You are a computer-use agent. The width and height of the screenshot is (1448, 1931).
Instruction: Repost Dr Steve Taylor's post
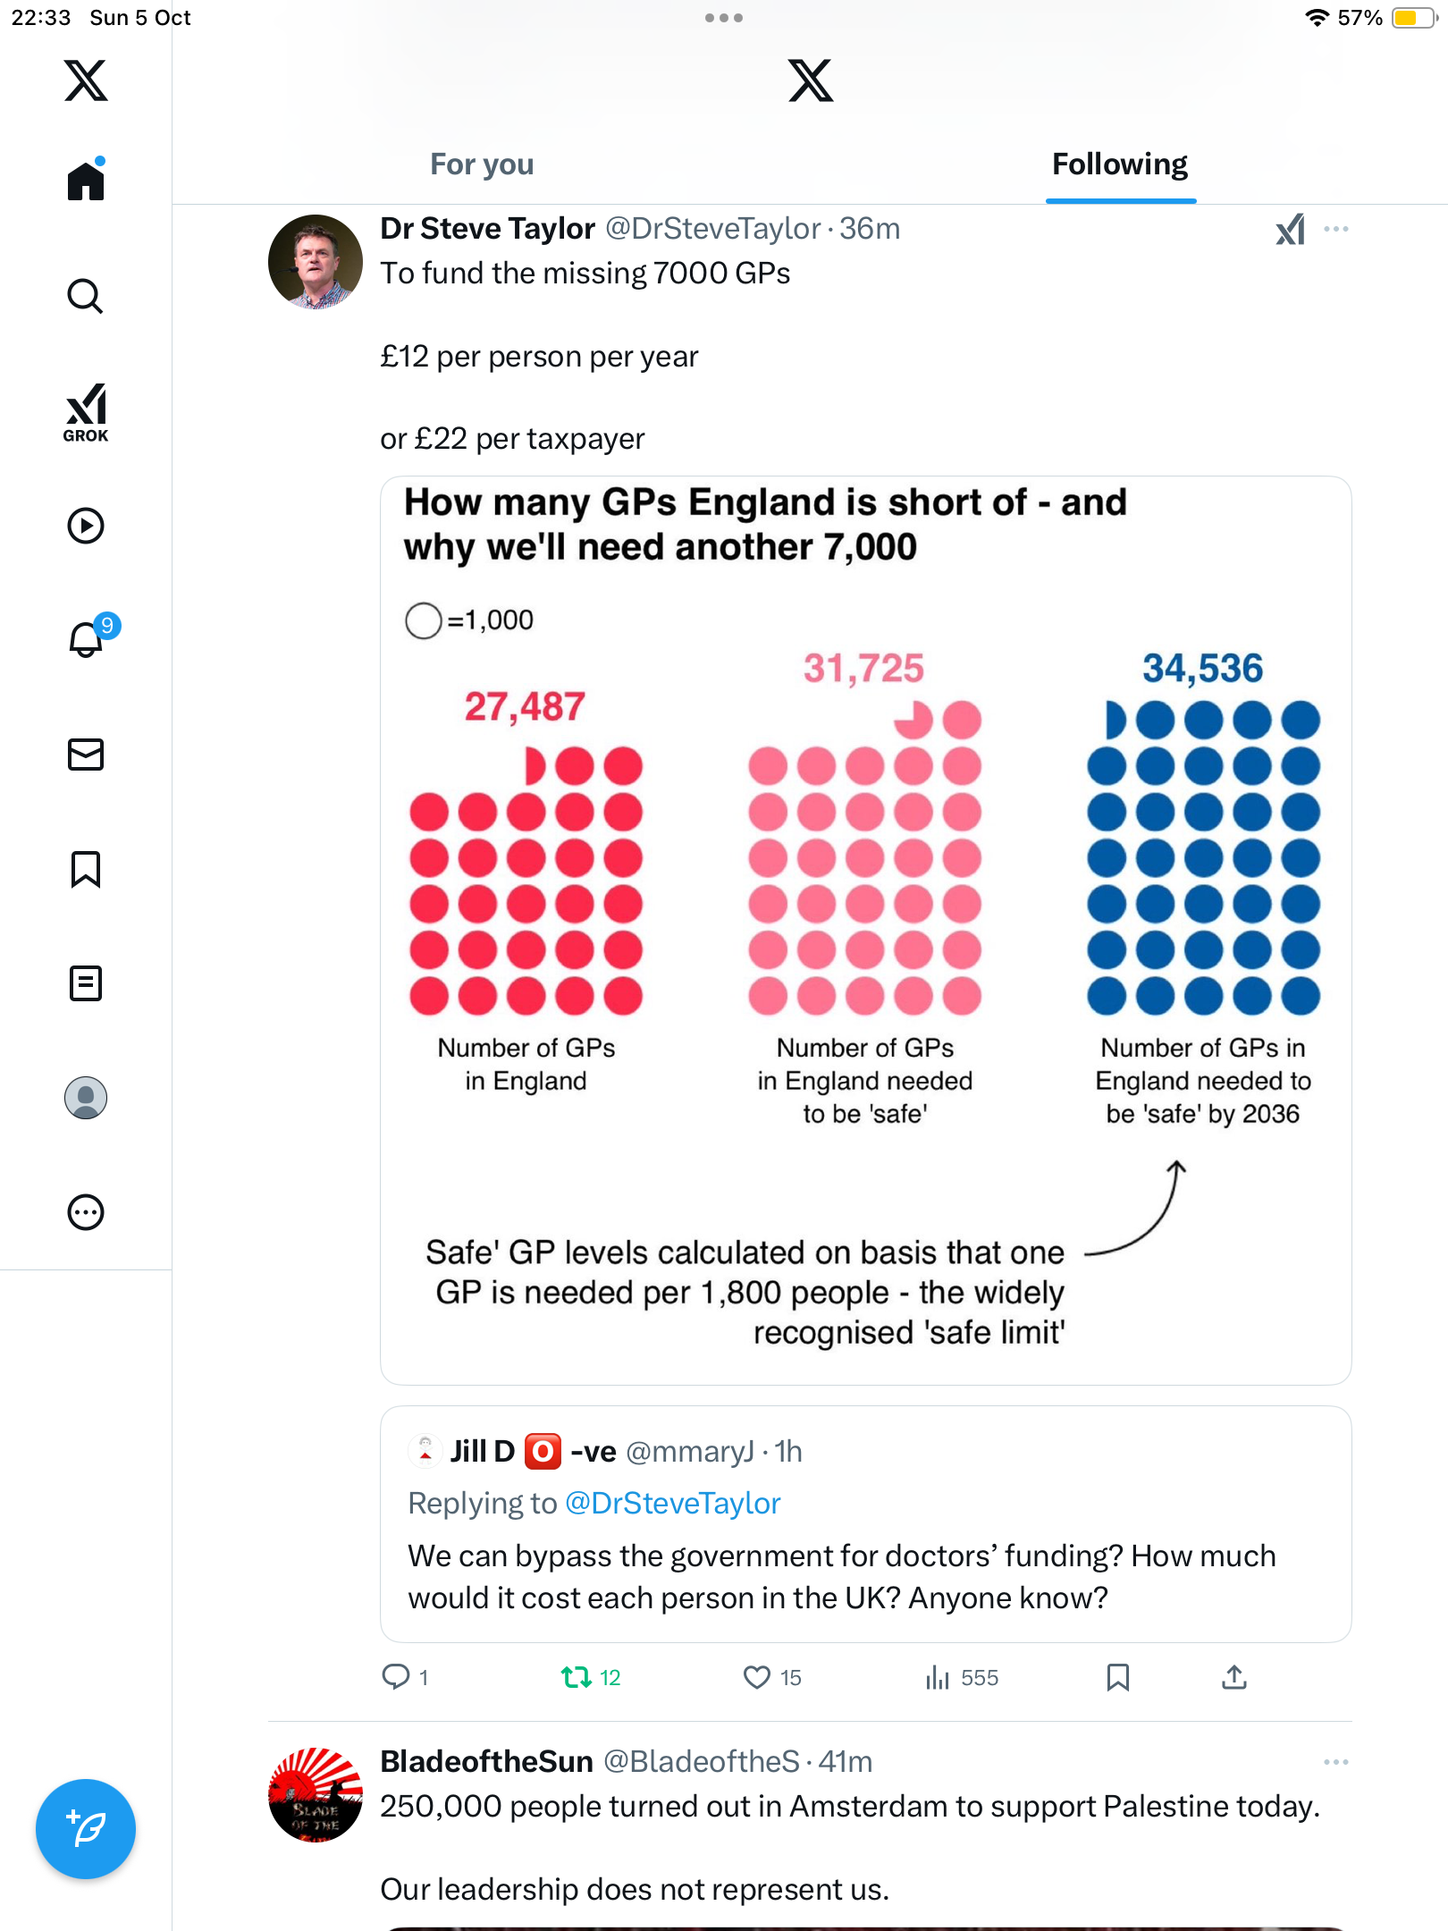(577, 1677)
